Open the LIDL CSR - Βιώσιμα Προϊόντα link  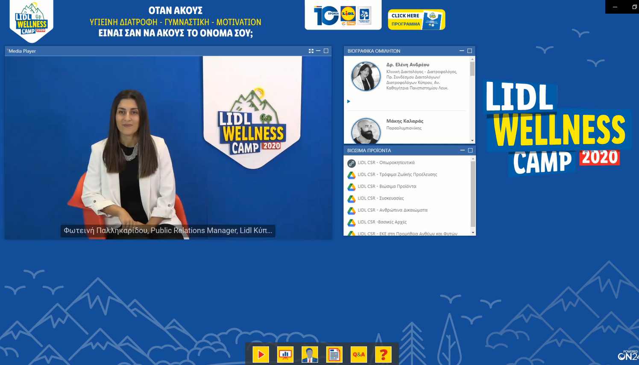pos(387,186)
